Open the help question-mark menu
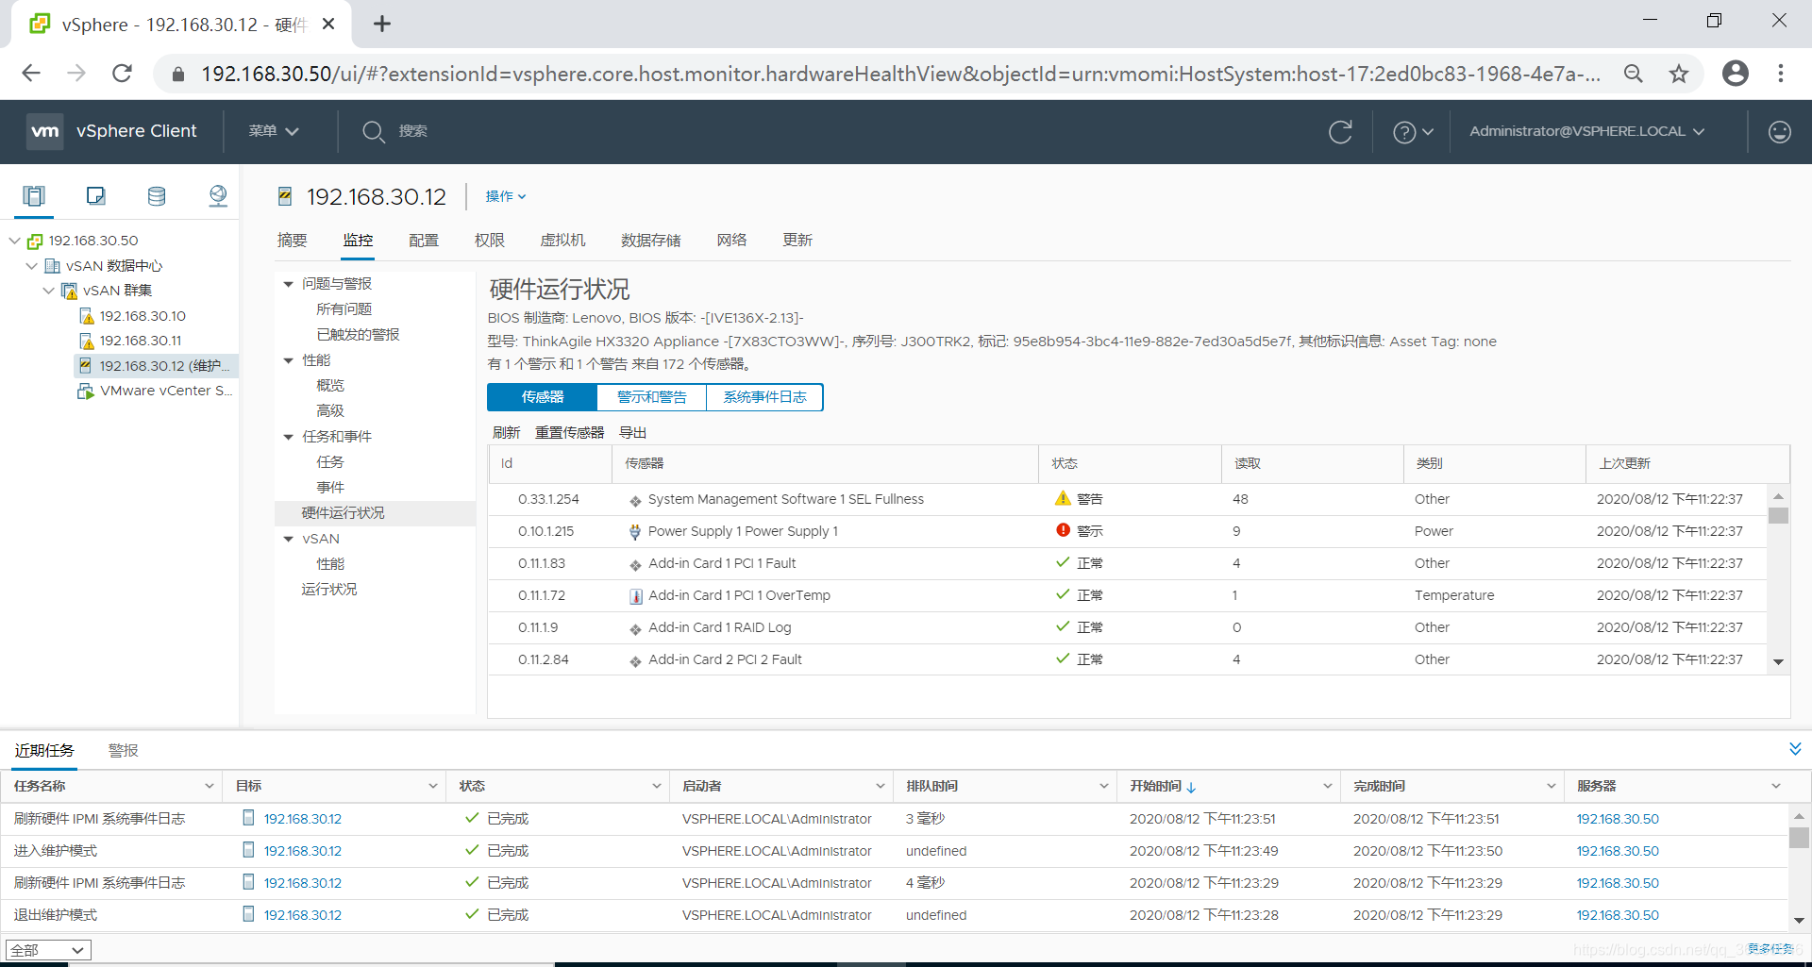The height and width of the screenshot is (967, 1812). click(1413, 132)
